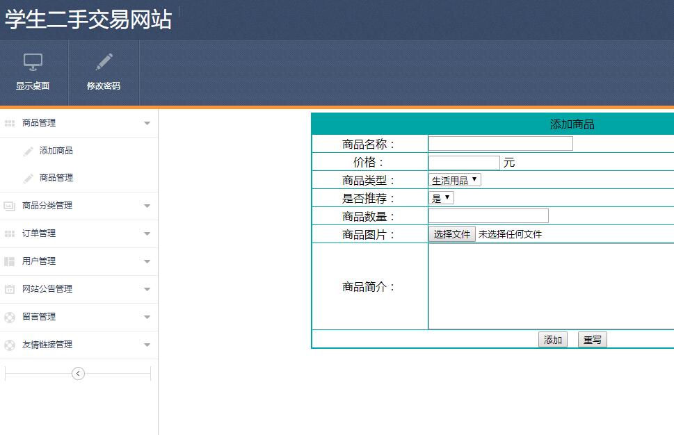Click the 显示桌面 monitor icon
The width and height of the screenshot is (674, 435).
33,63
